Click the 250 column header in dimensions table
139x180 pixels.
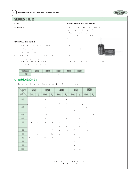click(x=34, y=90)
